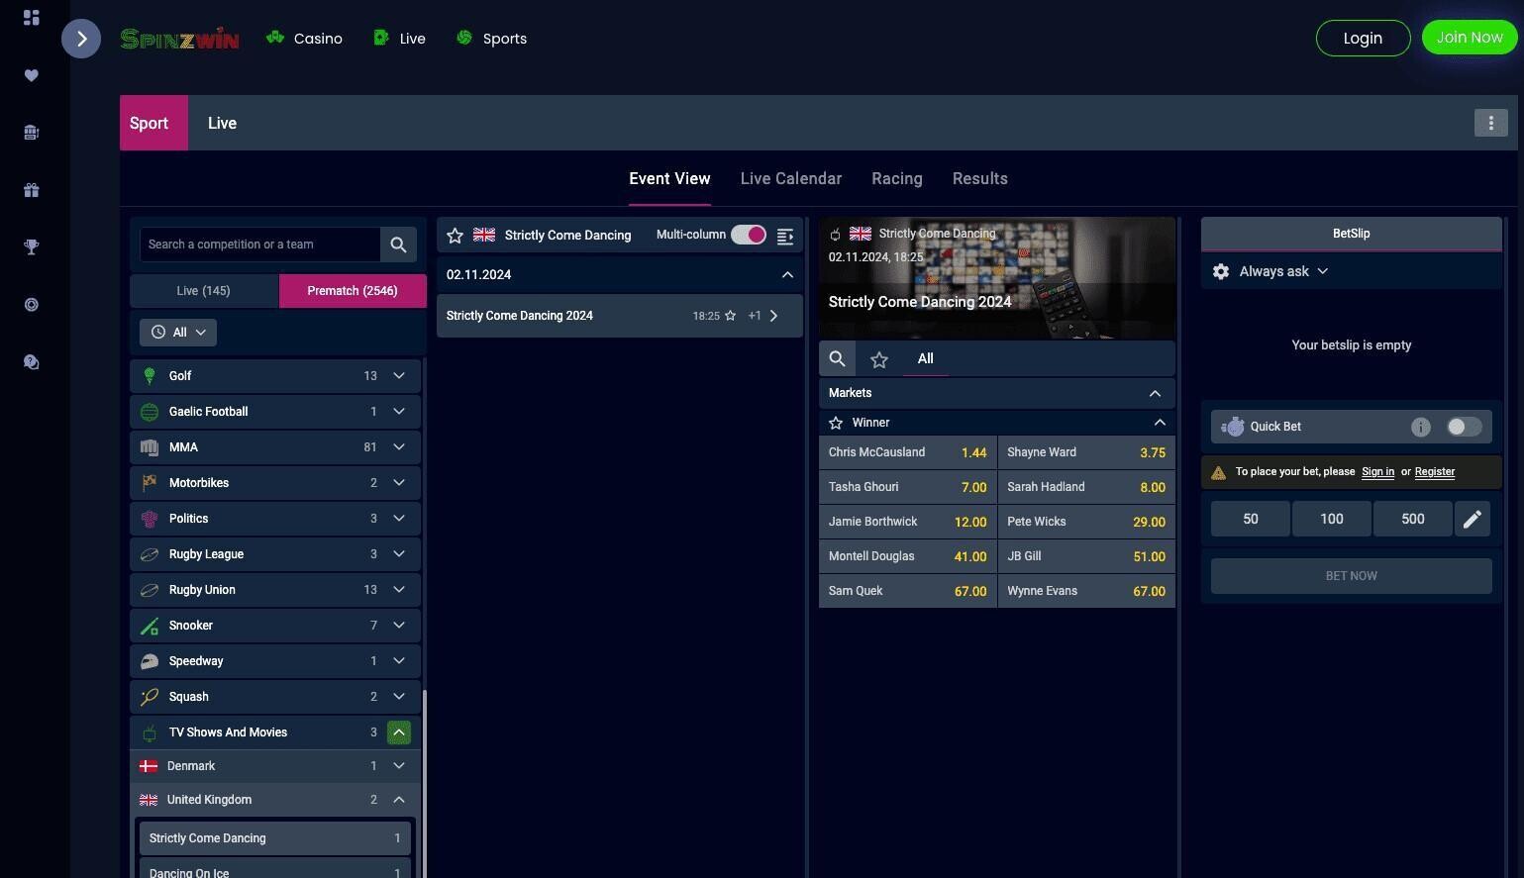Go to Spinzwin home logo
1524x878 pixels.
point(179,39)
